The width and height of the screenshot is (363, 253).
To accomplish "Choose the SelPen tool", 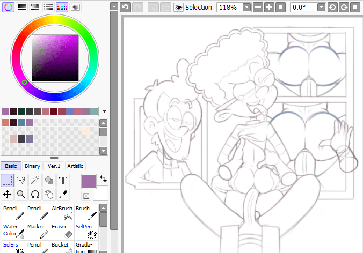I will [x=86, y=231].
